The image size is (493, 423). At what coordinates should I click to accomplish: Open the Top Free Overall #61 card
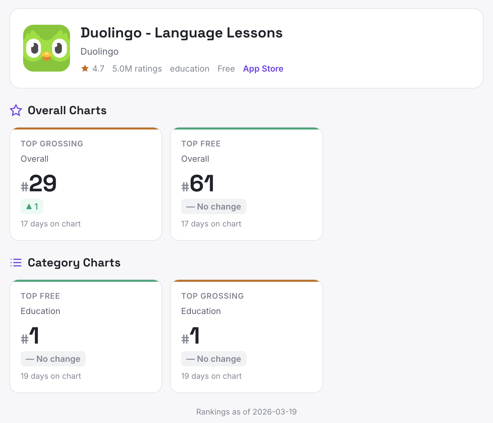click(x=246, y=184)
